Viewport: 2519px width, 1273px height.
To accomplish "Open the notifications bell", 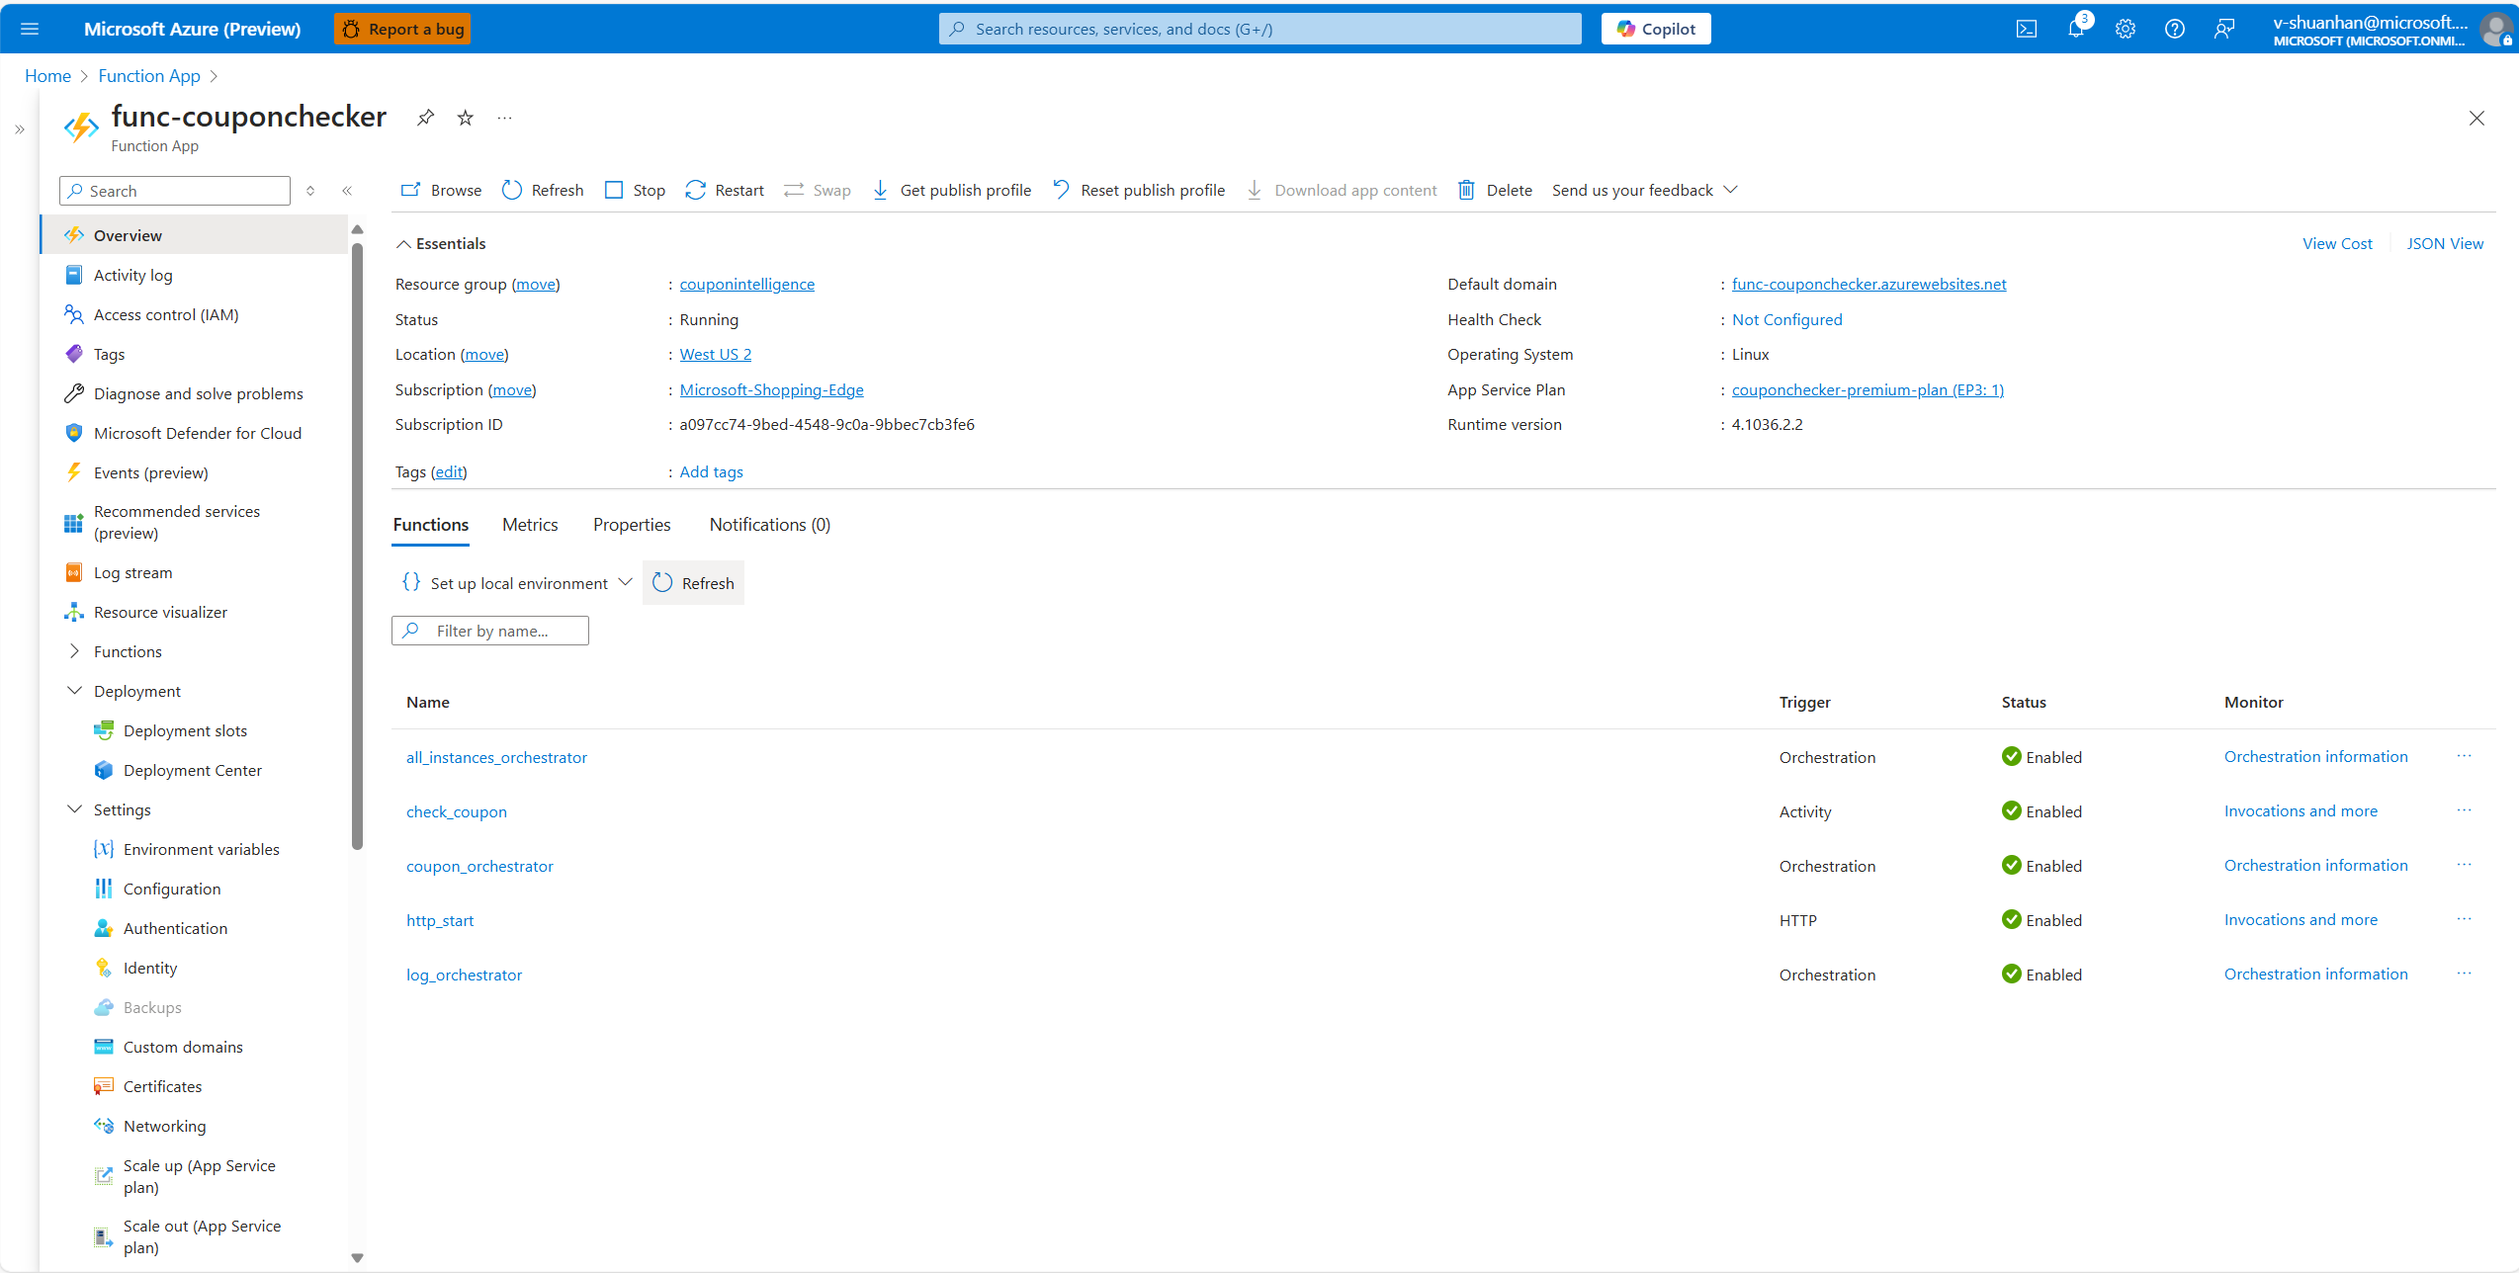I will tap(2076, 29).
